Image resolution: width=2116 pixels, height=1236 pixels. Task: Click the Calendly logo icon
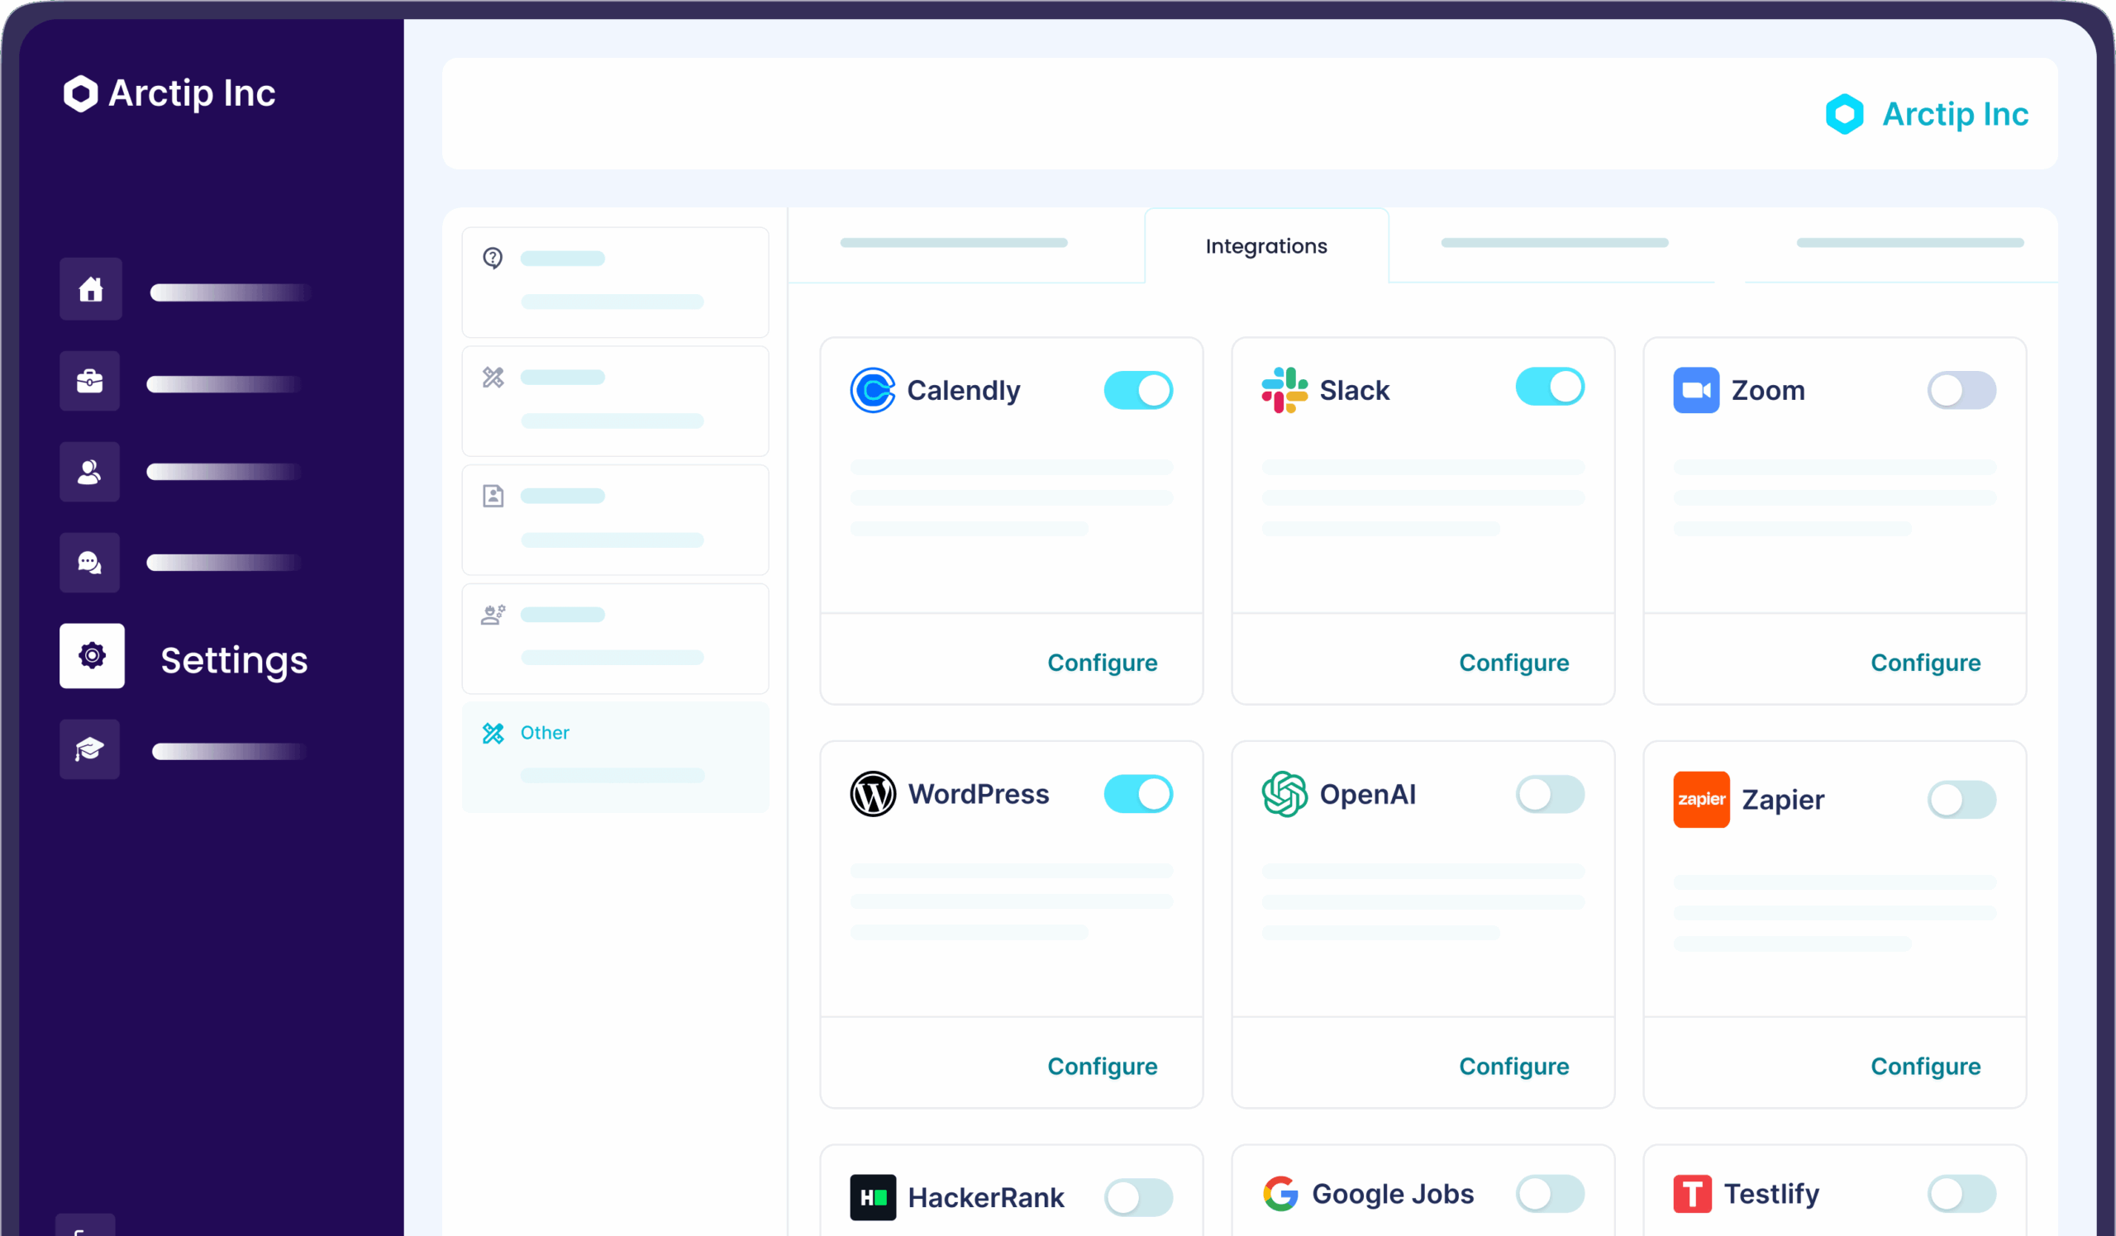tap(872, 390)
